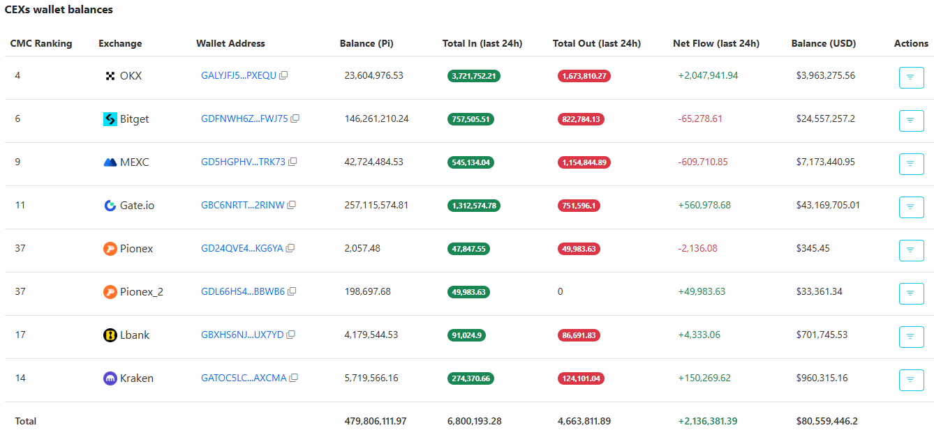Click the Pionex_2 exchange logo
The image size is (934, 437).
tap(109, 291)
